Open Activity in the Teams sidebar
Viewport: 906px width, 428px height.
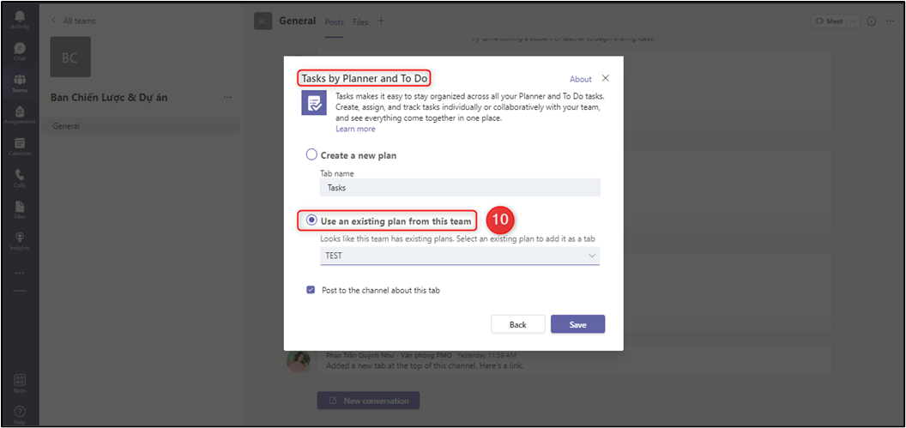[x=20, y=19]
